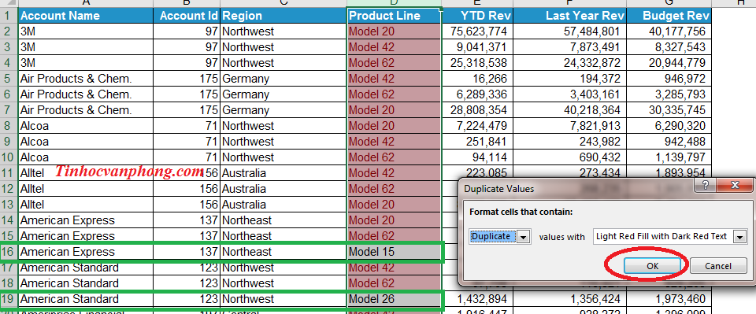Select the cell with value 75,623,774
This screenshot has width=756, height=314.
point(477,31)
